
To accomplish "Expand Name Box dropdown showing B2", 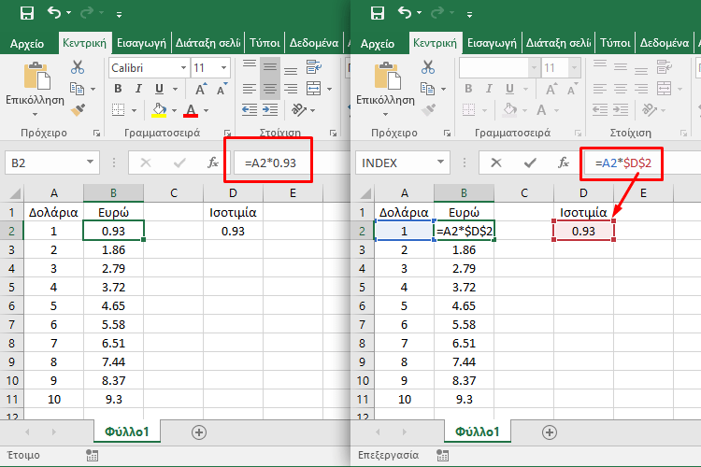I will click(90, 163).
